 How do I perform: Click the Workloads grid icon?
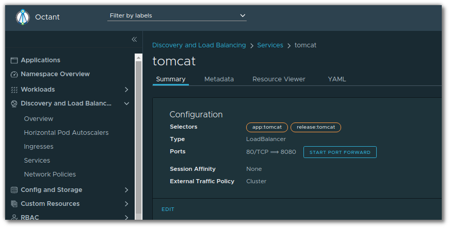14,90
